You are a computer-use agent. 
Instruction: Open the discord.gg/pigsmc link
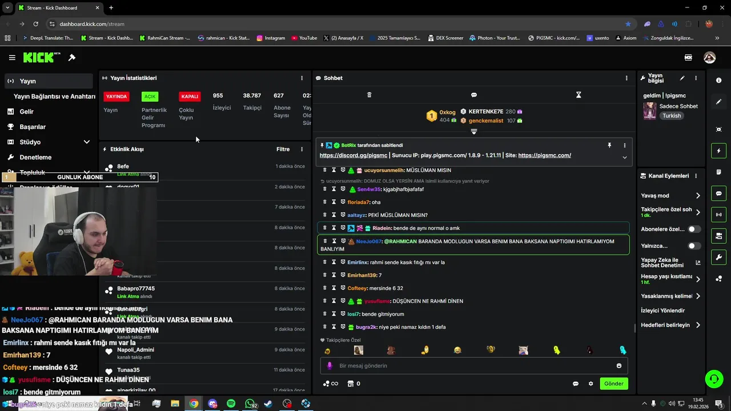[353, 155]
